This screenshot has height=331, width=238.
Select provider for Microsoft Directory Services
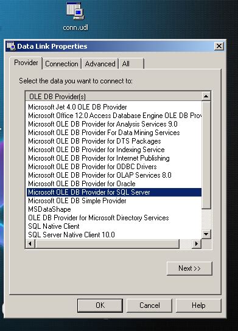[x=114, y=218]
